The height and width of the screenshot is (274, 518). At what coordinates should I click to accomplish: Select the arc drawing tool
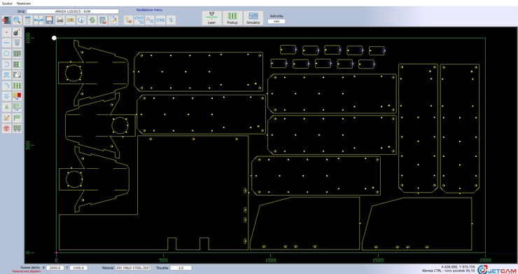pos(6,64)
